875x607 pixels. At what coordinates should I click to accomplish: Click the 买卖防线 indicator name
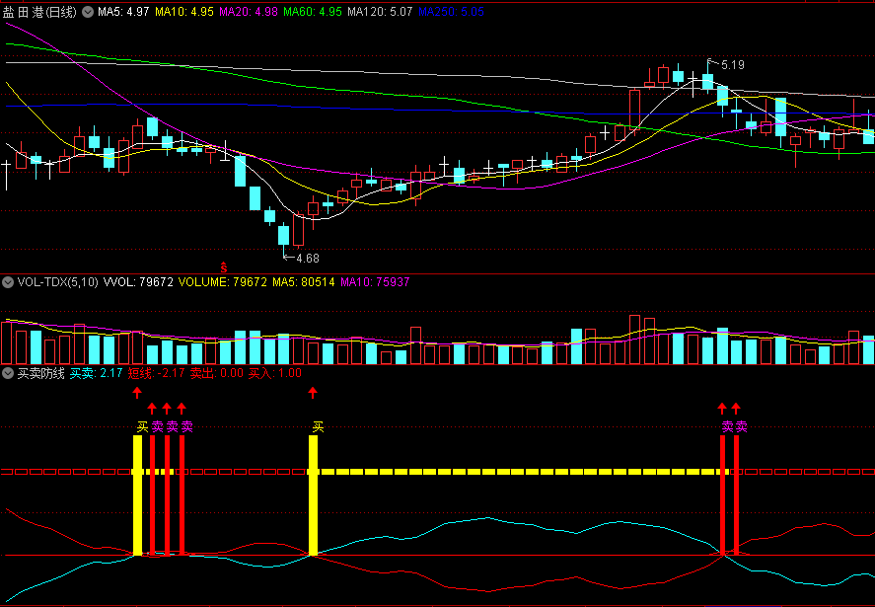41,373
